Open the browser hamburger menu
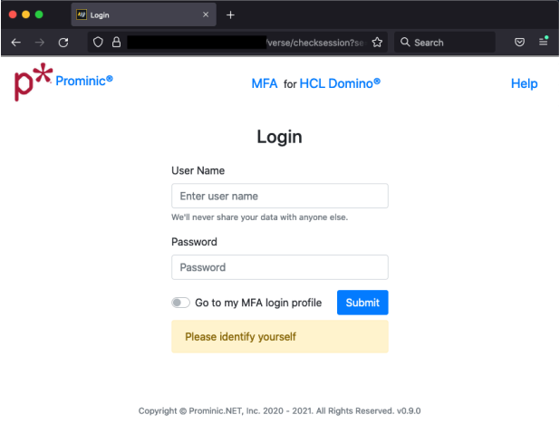 tap(543, 42)
